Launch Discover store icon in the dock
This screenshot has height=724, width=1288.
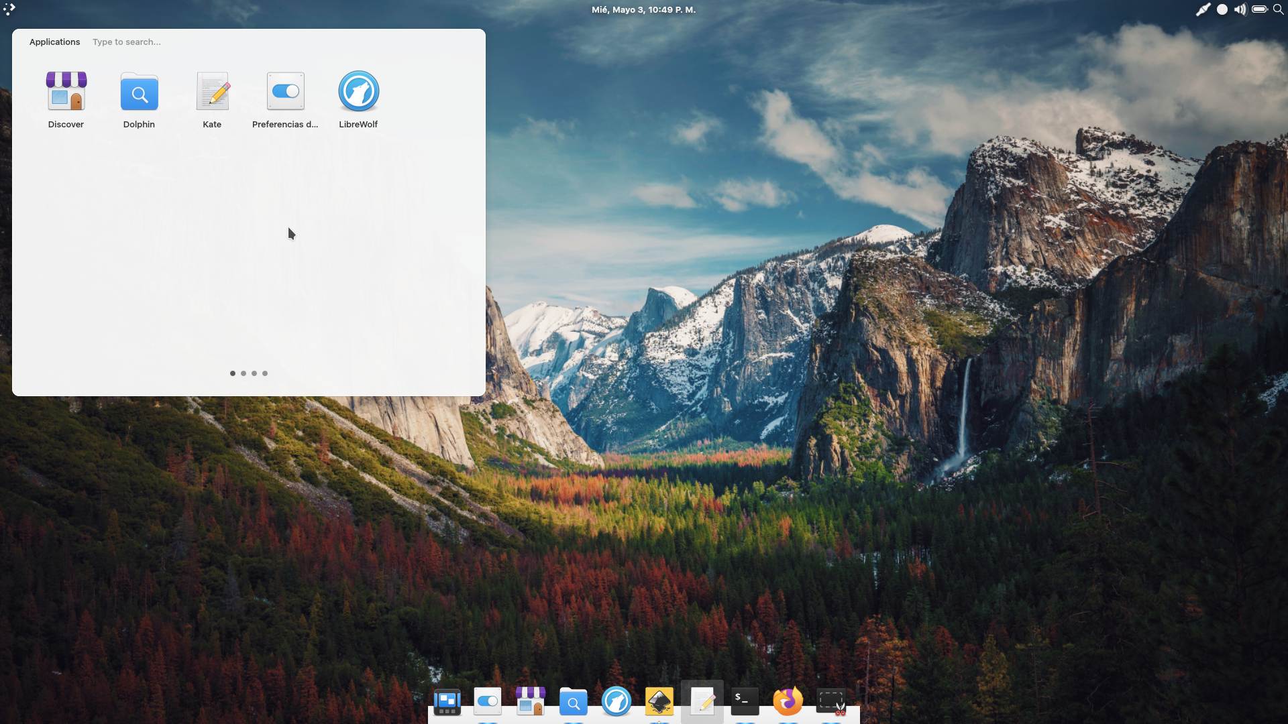point(531,702)
